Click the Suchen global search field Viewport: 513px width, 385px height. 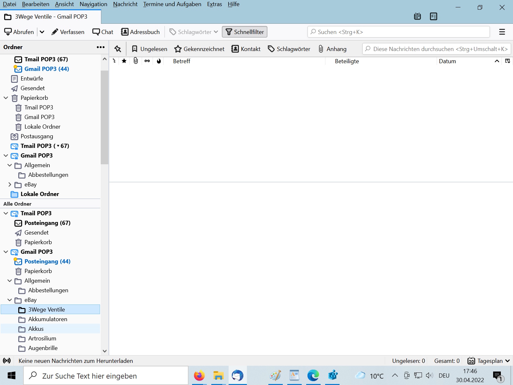click(x=398, y=32)
